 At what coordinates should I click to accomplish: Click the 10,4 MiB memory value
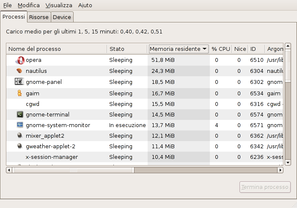pyautogui.click(x=163, y=157)
